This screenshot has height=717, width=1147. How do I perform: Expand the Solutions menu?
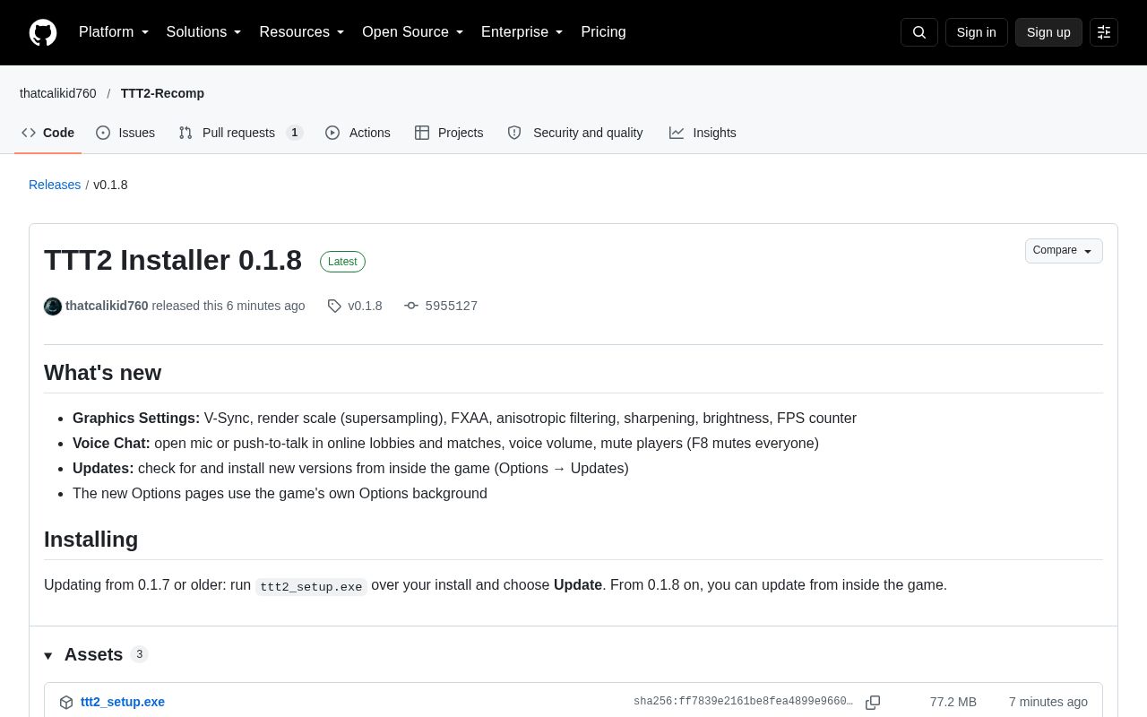click(x=204, y=32)
